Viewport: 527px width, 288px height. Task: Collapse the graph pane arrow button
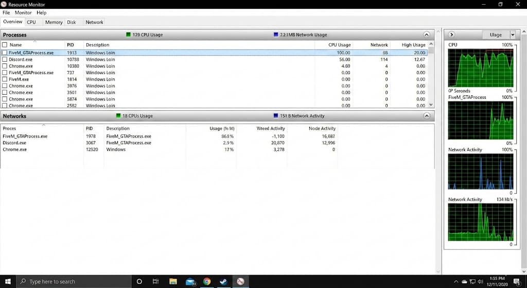pos(452,35)
